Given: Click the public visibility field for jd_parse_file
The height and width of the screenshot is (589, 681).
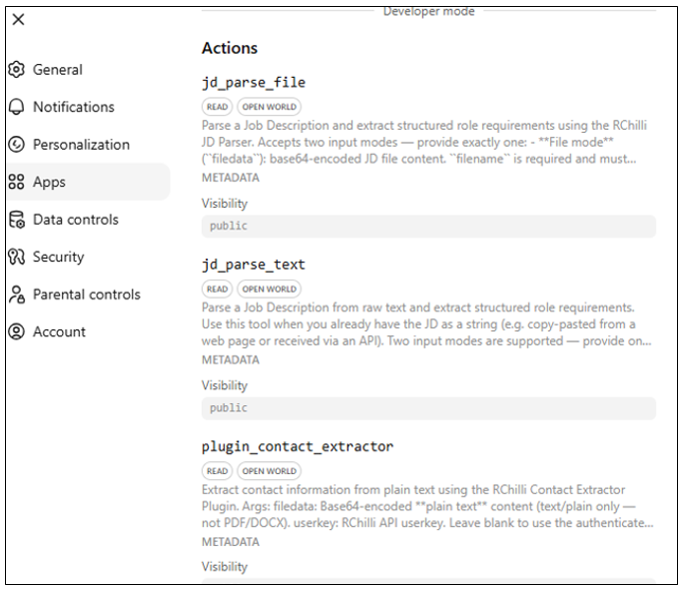Looking at the screenshot, I should (x=428, y=226).
